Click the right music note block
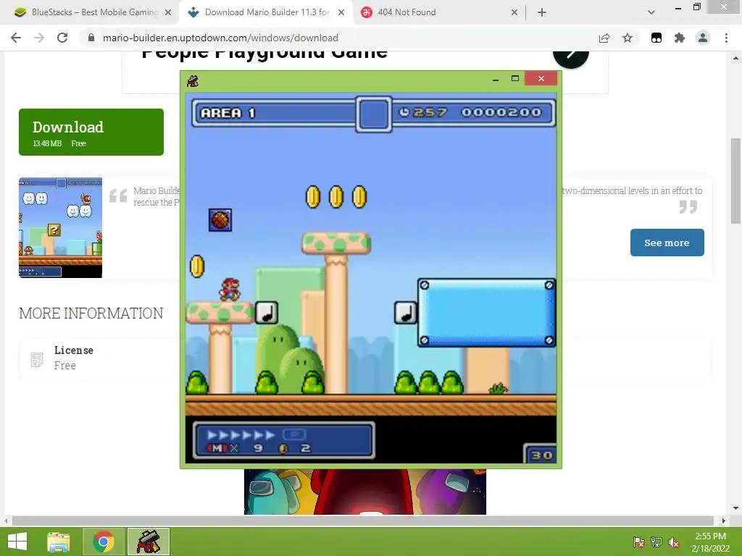 406,313
